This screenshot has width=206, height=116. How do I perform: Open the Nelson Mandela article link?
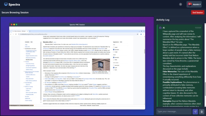click(55, 50)
